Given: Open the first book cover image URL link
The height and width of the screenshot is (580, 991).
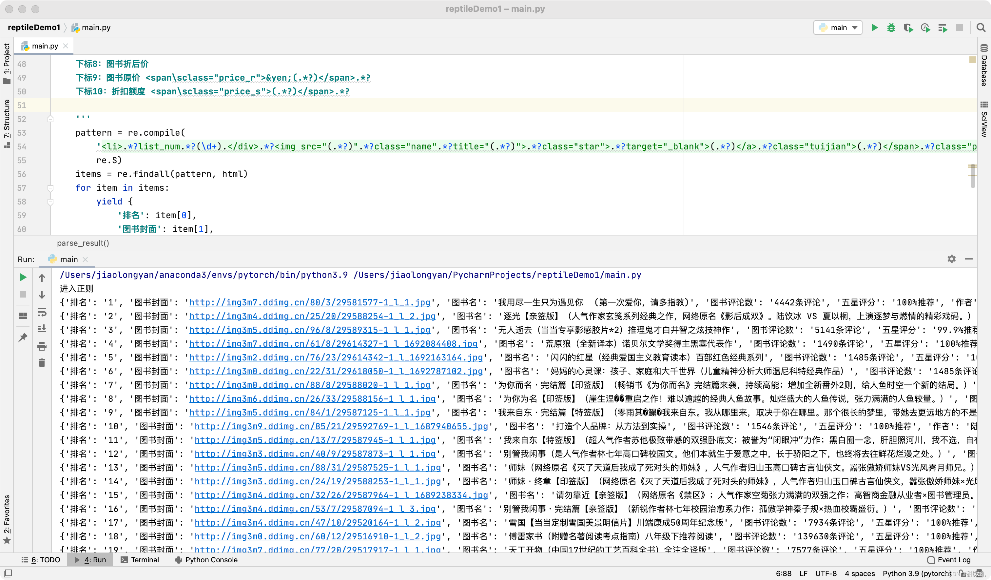Looking at the screenshot, I should (309, 302).
